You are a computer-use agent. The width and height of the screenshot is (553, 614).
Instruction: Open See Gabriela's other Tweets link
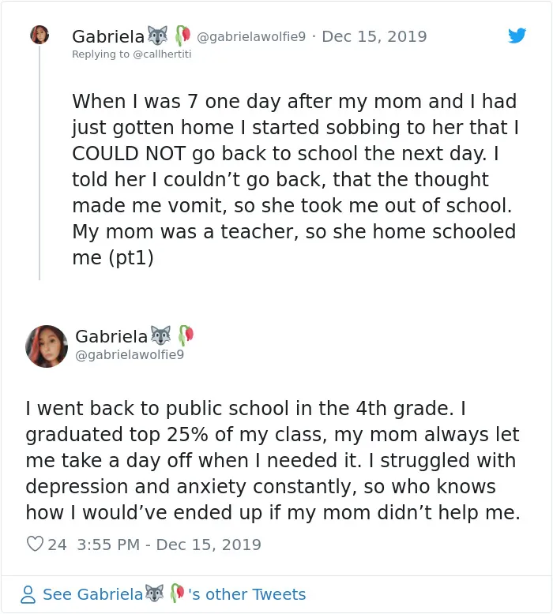coord(174,594)
